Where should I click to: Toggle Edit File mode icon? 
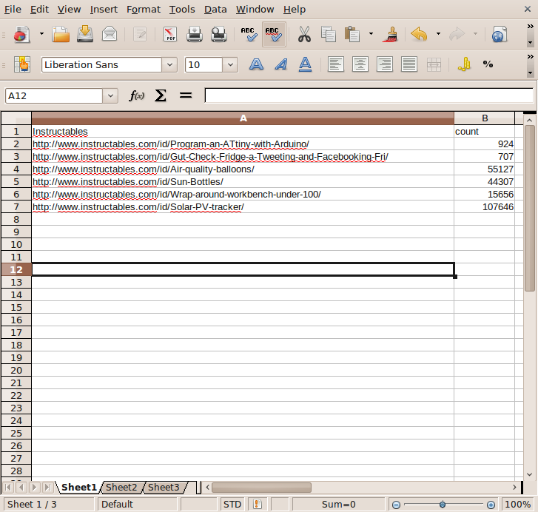(140, 34)
